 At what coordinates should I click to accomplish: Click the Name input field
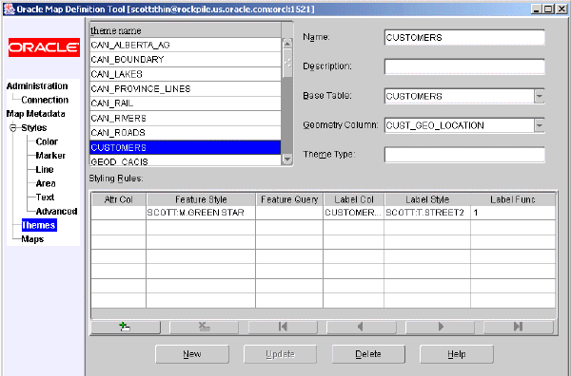464,37
